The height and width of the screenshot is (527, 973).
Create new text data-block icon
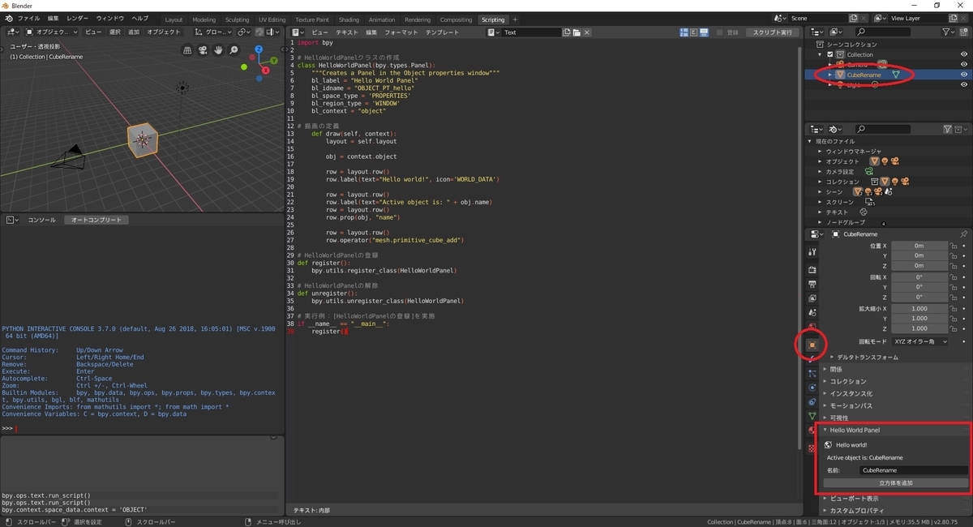567,32
